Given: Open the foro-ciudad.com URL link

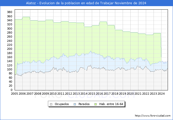Looking at the screenshot, I should pos(153,116).
